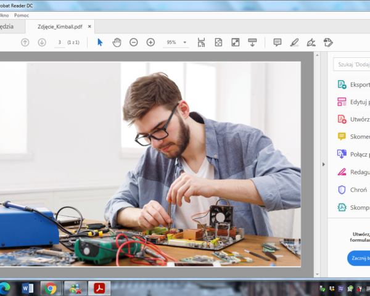Click the scrollbar up arrow
This screenshot has height=296, width=370.
pos(317,55)
